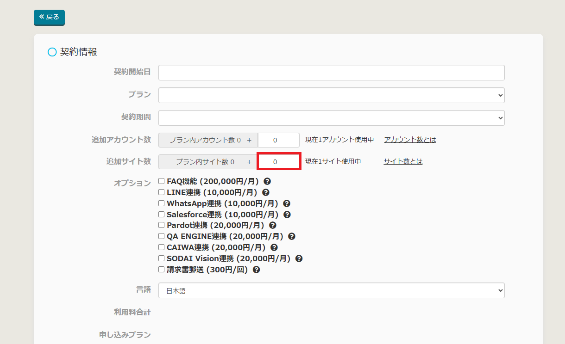Click help icon beside CAIWA連携
565x344 pixels.
click(x=274, y=247)
